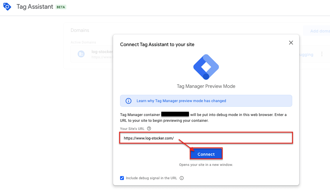Focus the Your Site's URL input field

206,138
